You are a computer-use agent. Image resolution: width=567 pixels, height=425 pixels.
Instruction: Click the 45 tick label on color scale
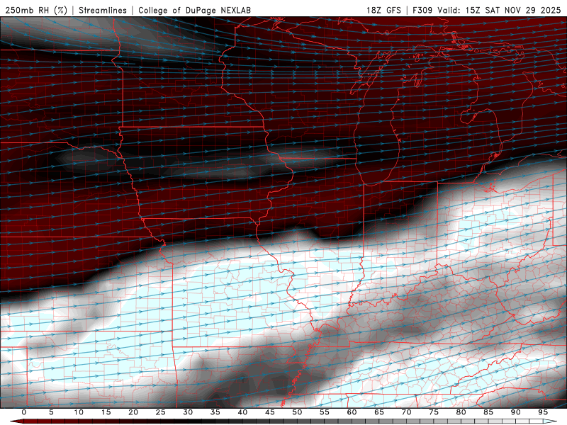click(x=270, y=412)
